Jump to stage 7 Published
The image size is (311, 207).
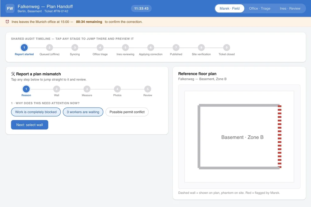176,48
